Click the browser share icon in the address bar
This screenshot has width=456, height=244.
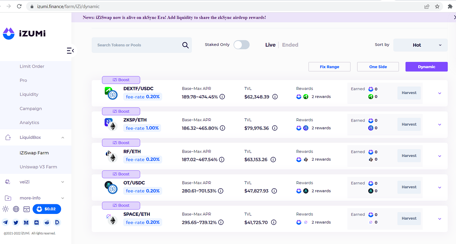(427, 6)
